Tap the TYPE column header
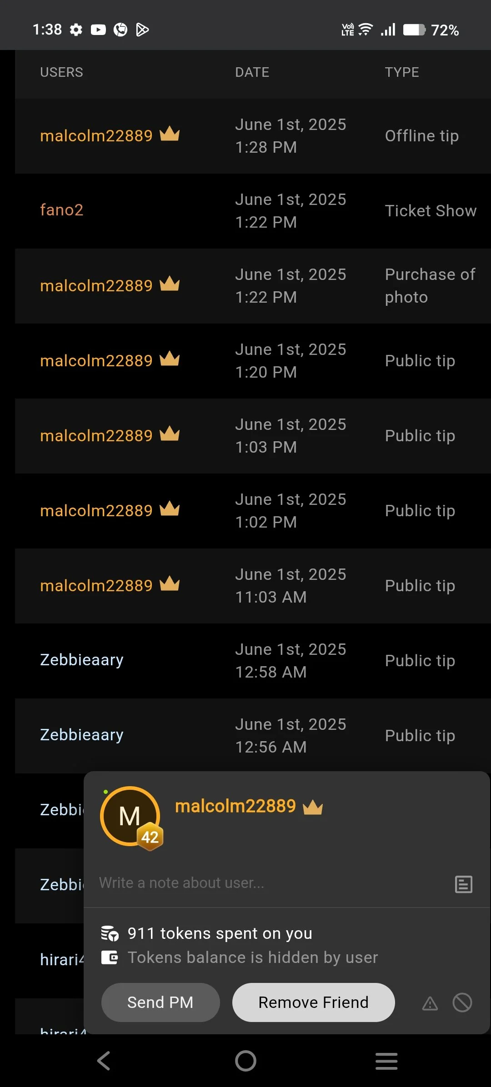Image resolution: width=491 pixels, height=1087 pixels. [x=402, y=72]
